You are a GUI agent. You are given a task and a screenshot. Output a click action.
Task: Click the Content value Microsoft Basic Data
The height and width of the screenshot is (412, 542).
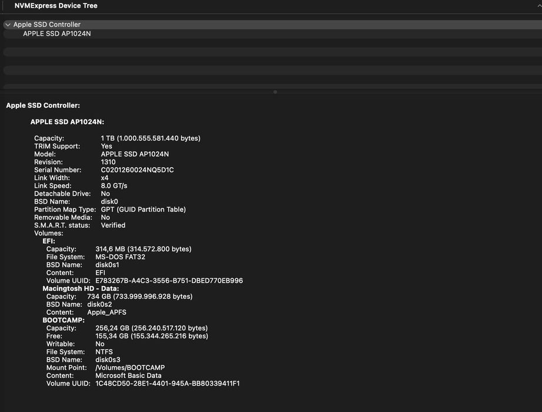pos(128,376)
